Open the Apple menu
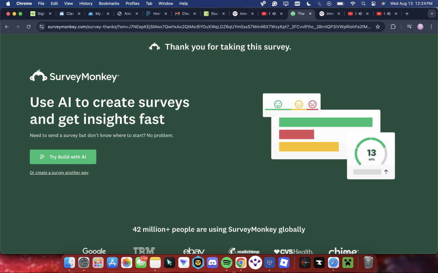This screenshot has height=273, width=438. pyautogui.click(x=8, y=3)
